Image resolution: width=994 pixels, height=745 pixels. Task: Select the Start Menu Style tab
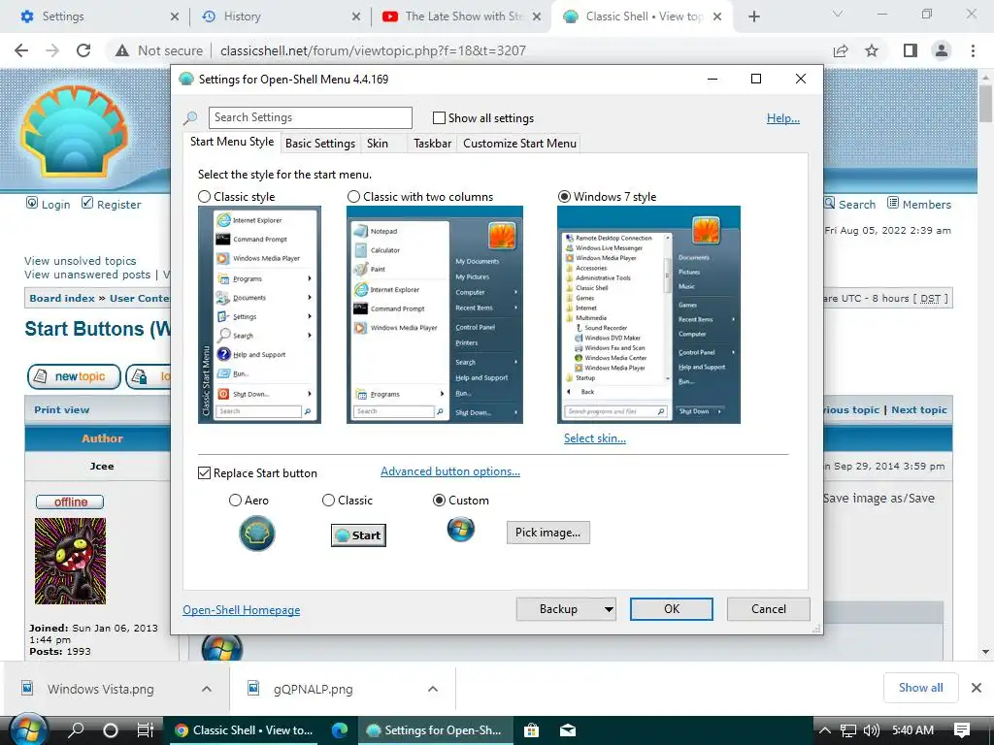[x=232, y=142]
